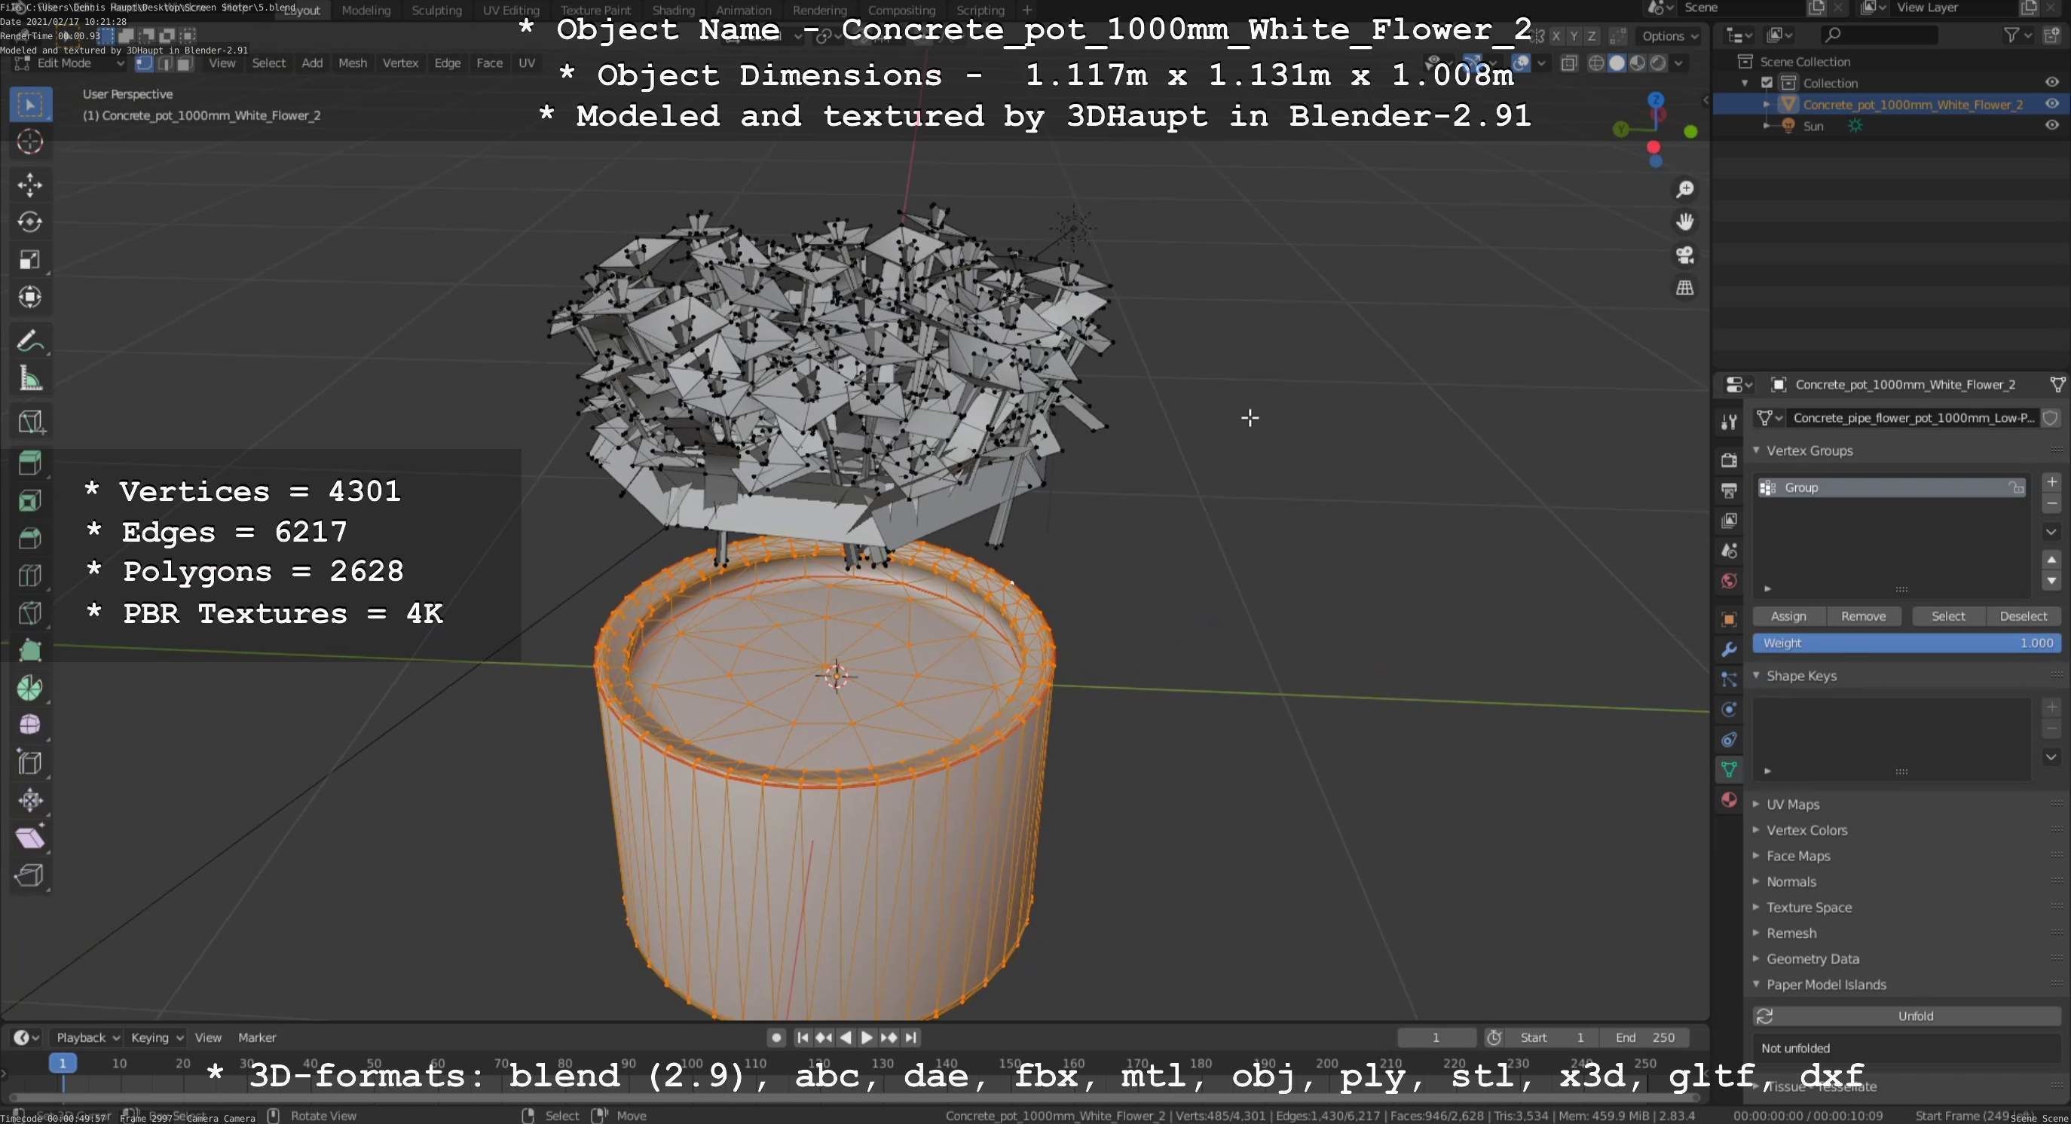The height and width of the screenshot is (1124, 2071).
Task: Open the World properties tab
Action: click(x=1730, y=582)
